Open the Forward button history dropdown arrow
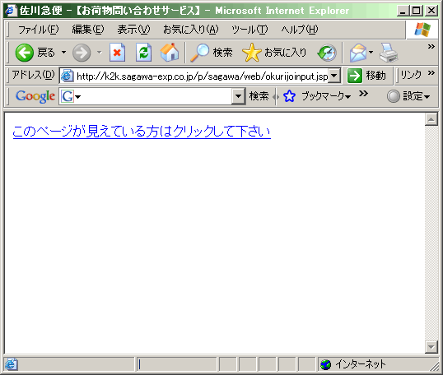 click(100, 52)
